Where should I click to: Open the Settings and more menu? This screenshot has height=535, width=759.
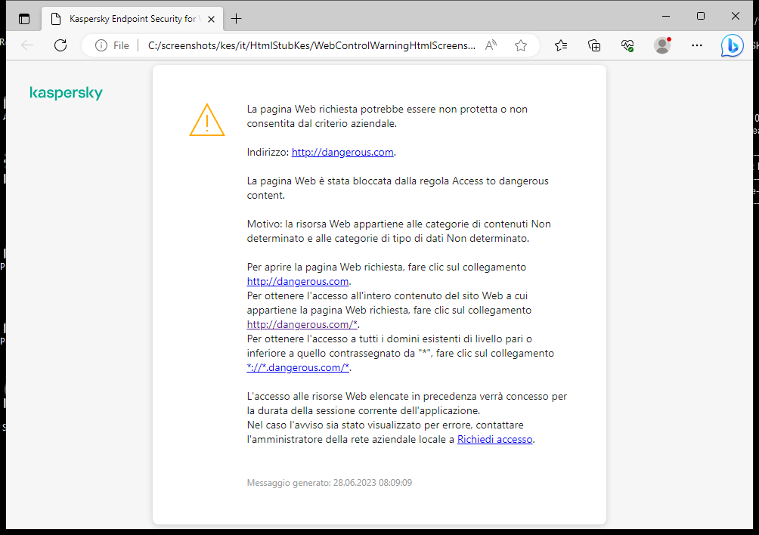[x=696, y=45]
